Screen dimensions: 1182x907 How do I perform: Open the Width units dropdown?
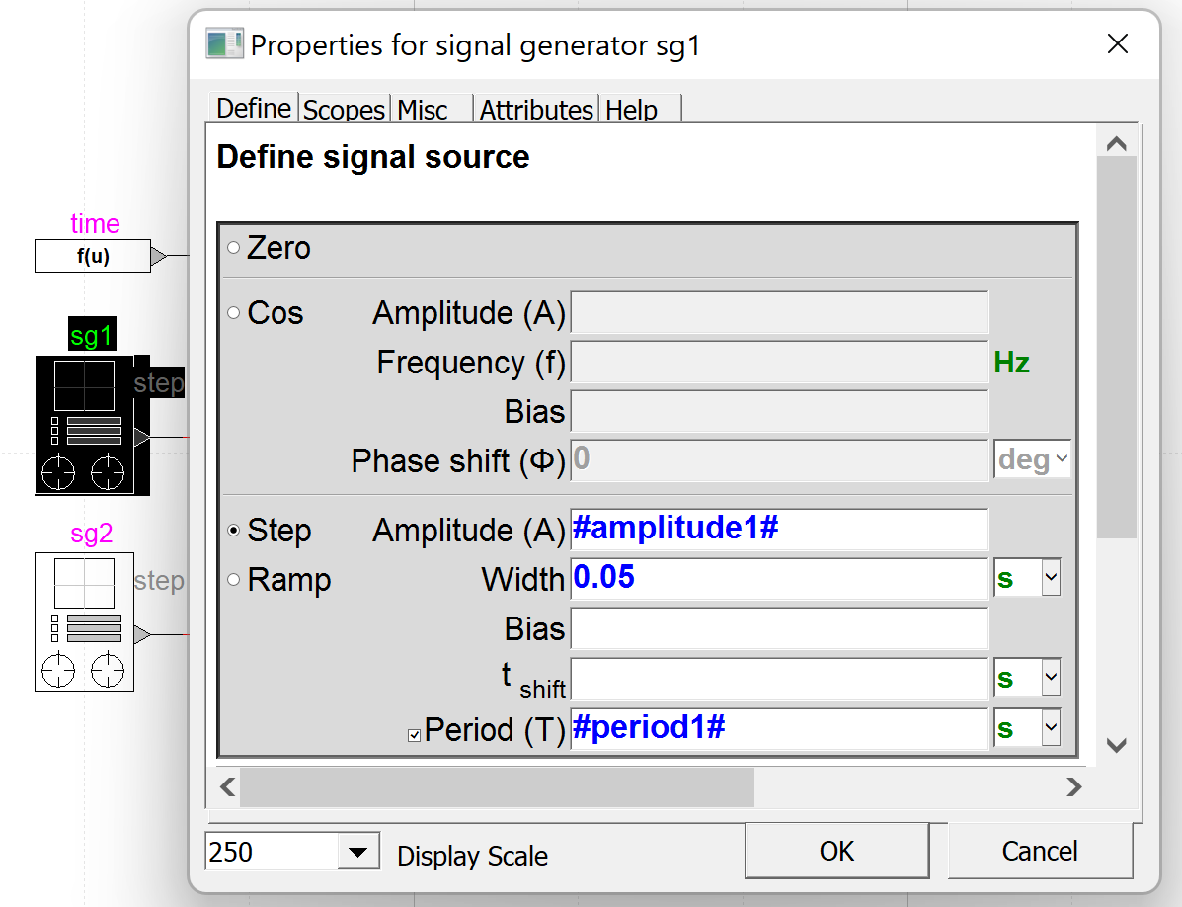1051,580
